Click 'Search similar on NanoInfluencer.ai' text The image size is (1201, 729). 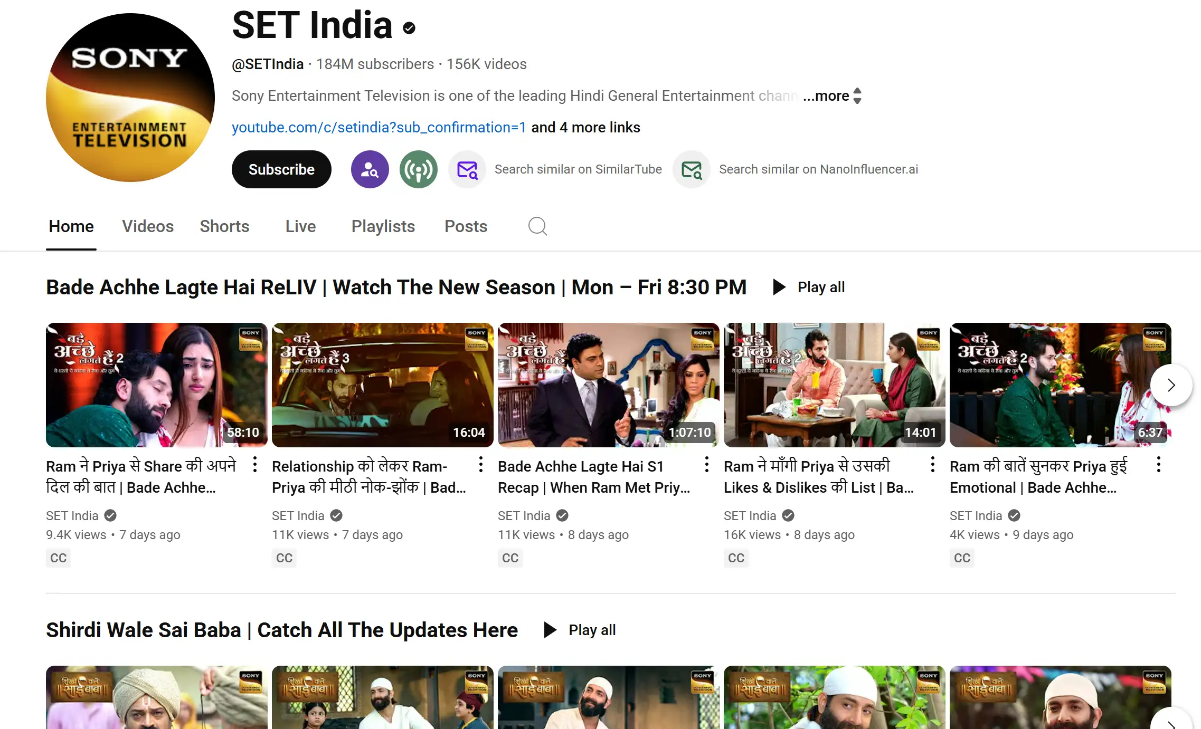click(x=818, y=169)
